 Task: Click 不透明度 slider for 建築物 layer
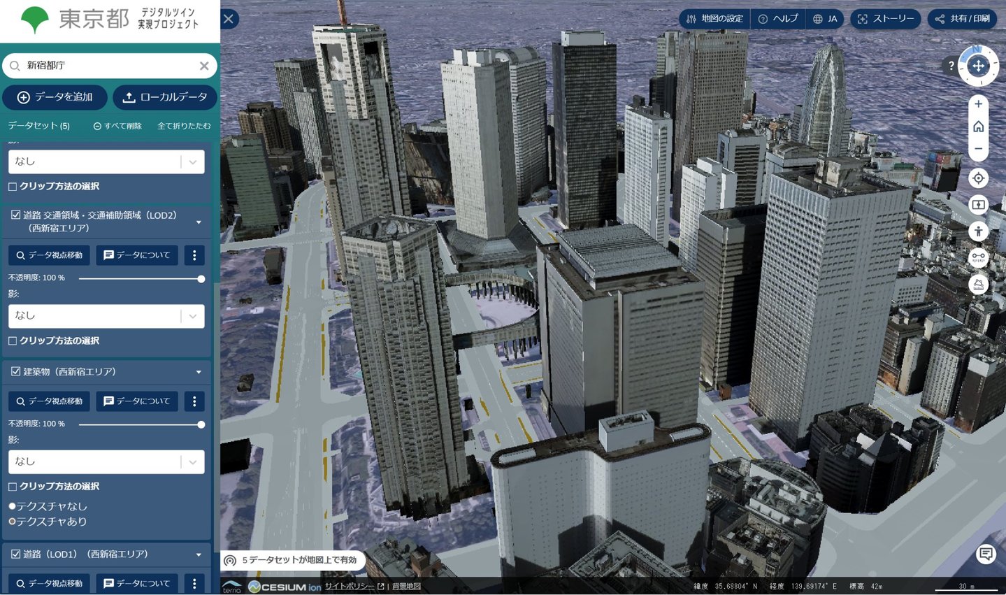pyautogui.click(x=140, y=424)
